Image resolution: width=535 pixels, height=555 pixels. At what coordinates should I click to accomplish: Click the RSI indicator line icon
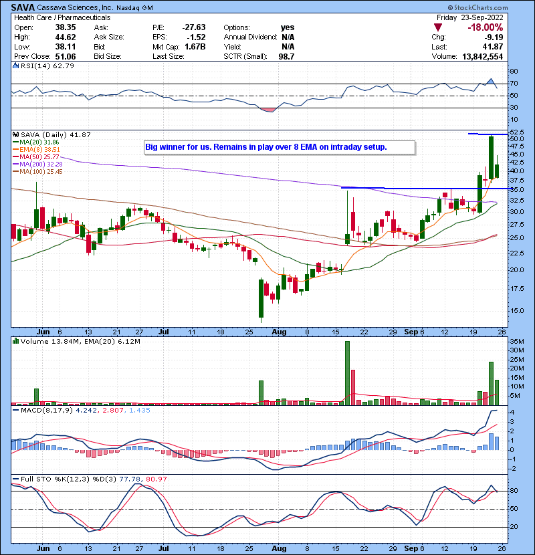point(15,66)
